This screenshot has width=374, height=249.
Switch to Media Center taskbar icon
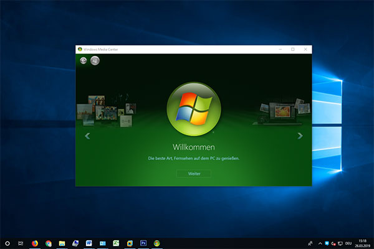pos(156,243)
